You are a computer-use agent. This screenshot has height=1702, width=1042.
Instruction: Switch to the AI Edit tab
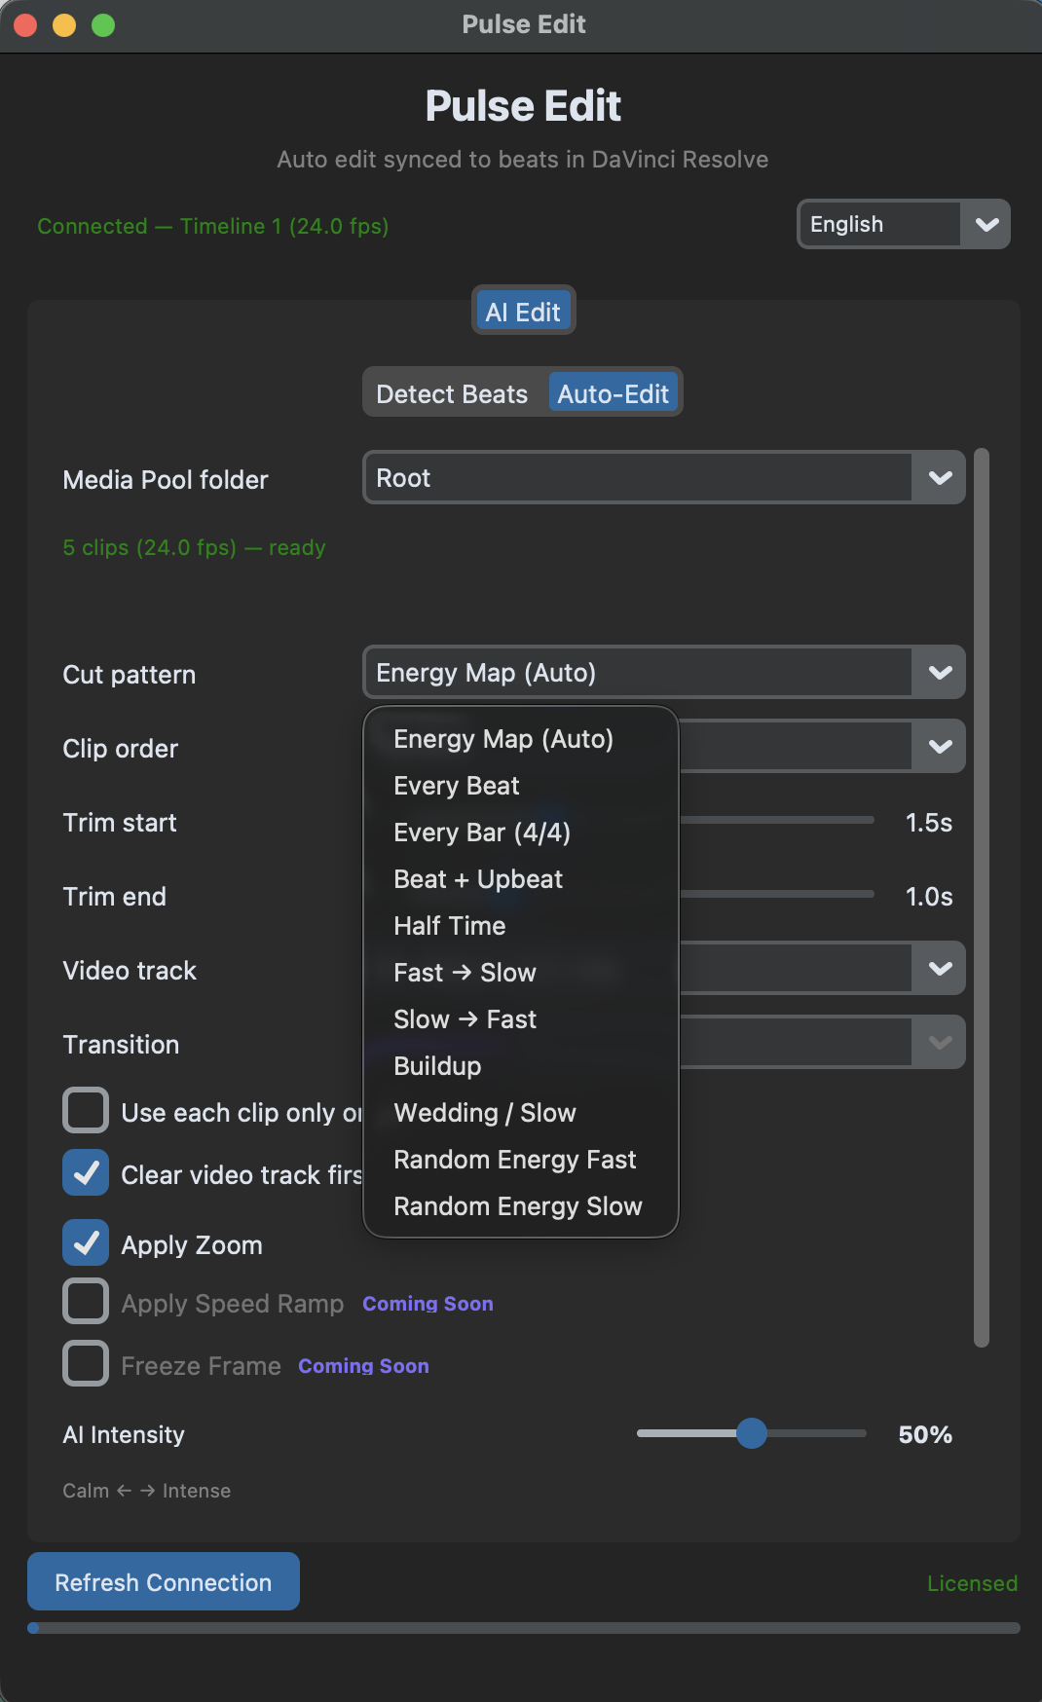[523, 312]
